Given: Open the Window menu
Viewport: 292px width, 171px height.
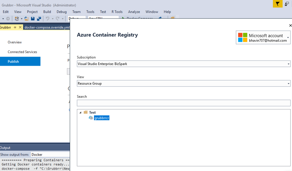Looking at the screenshot, I should point(152,12).
